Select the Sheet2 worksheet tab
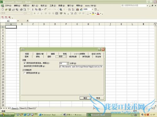This screenshot has width=157, height=117. tap(23, 108)
